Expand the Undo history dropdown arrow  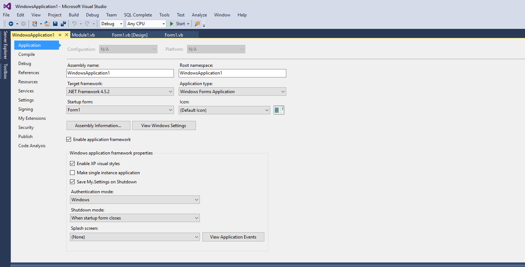point(81,24)
